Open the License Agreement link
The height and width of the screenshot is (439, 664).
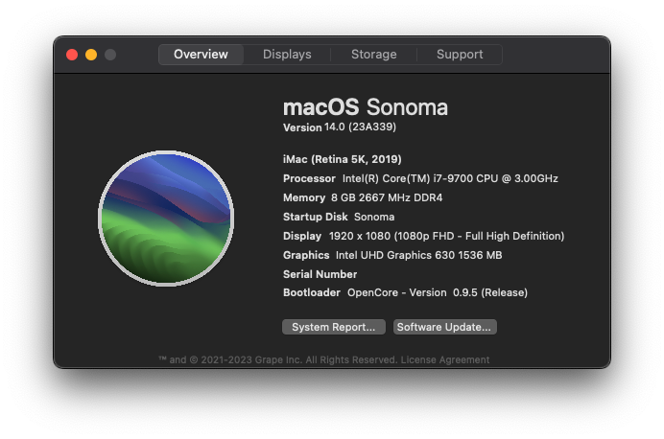point(445,359)
